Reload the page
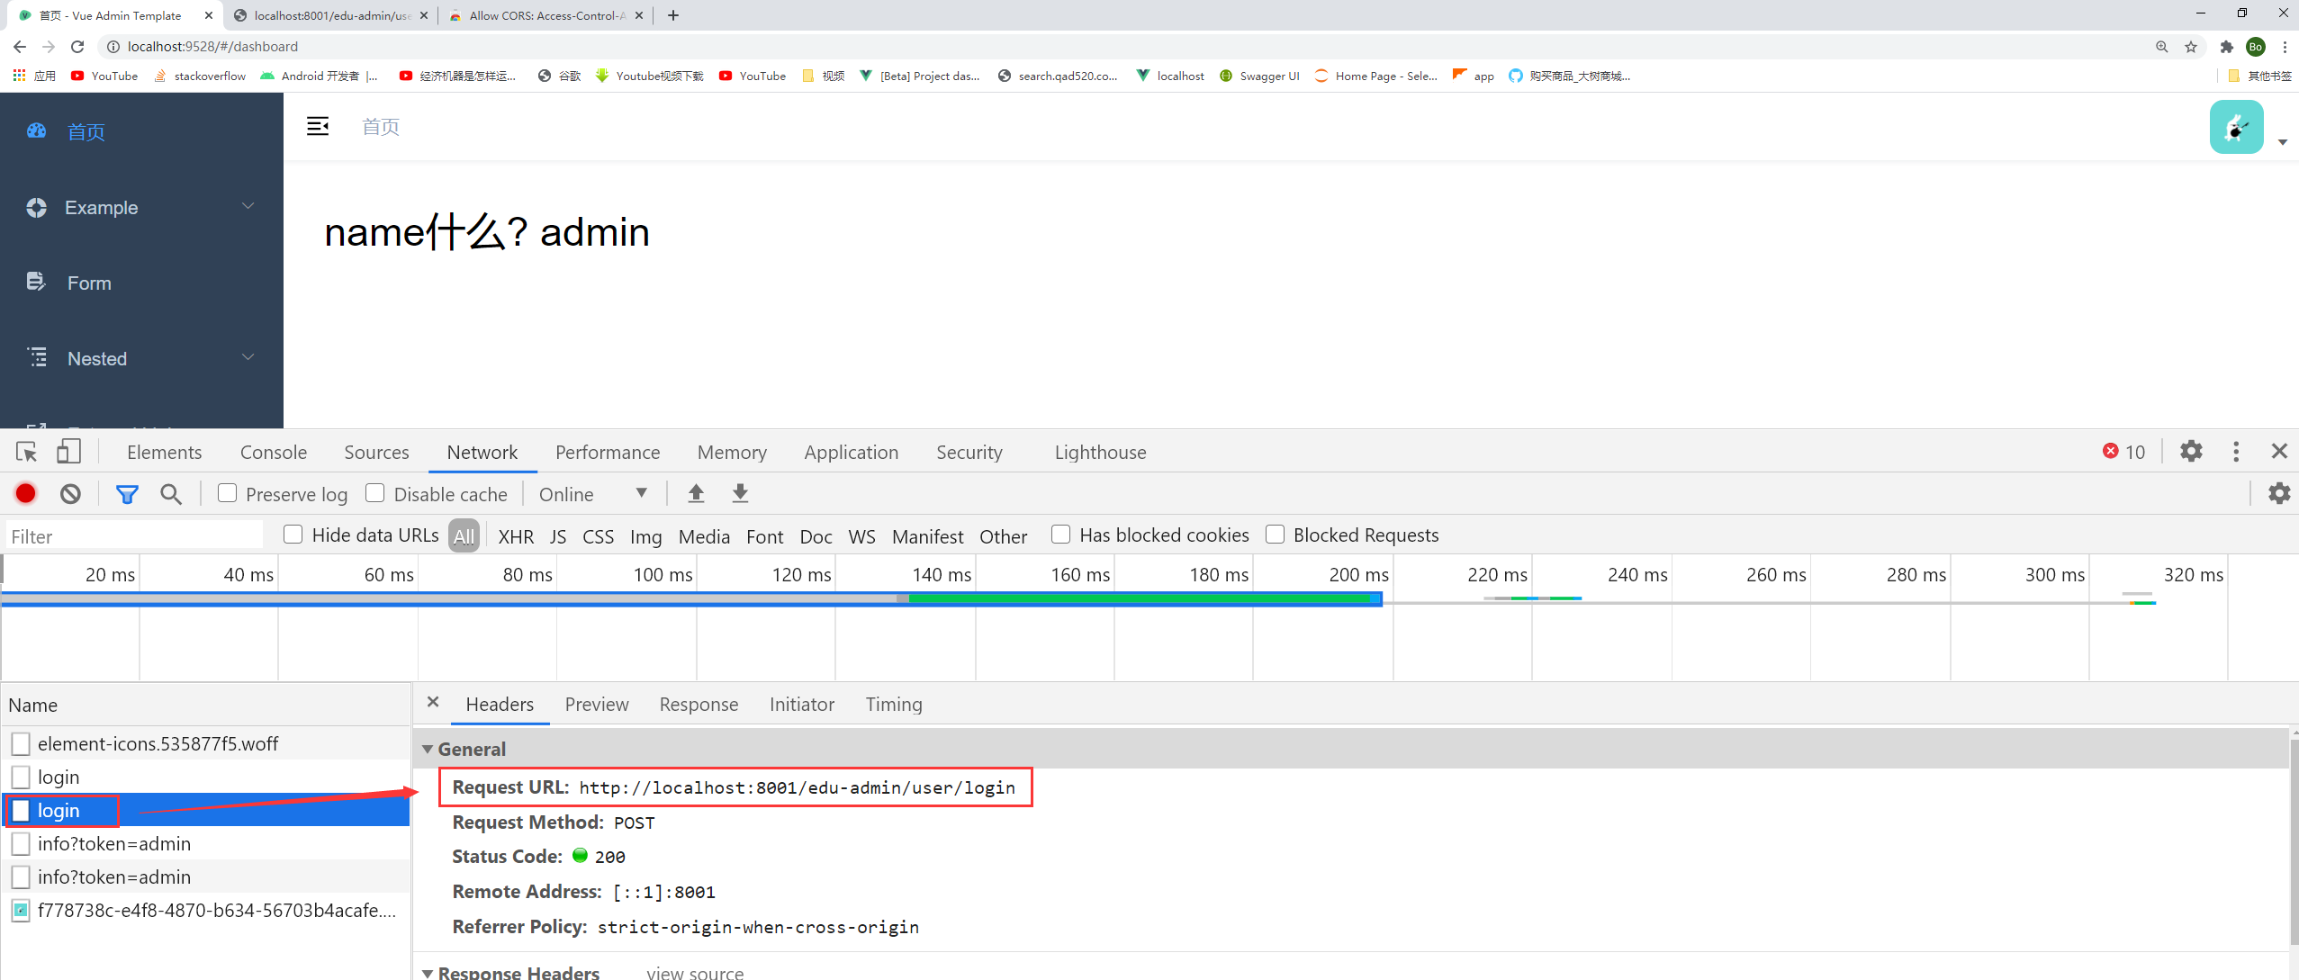 [77, 47]
